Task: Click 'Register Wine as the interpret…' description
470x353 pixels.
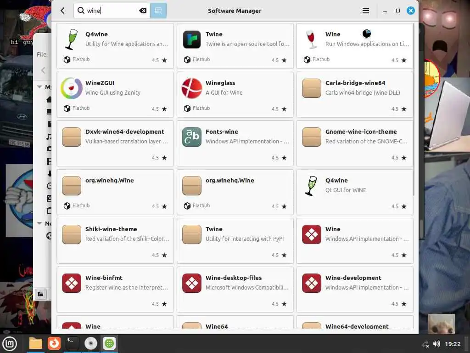Action: pyautogui.click(x=127, y=288)
